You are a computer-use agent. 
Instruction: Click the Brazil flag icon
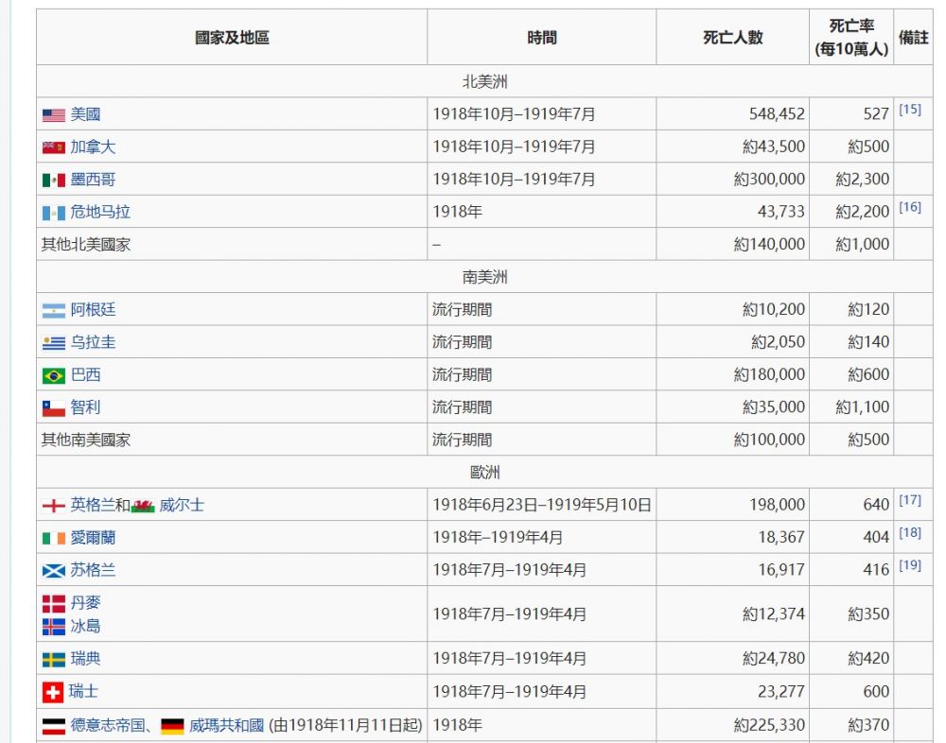tap(53, 375)
